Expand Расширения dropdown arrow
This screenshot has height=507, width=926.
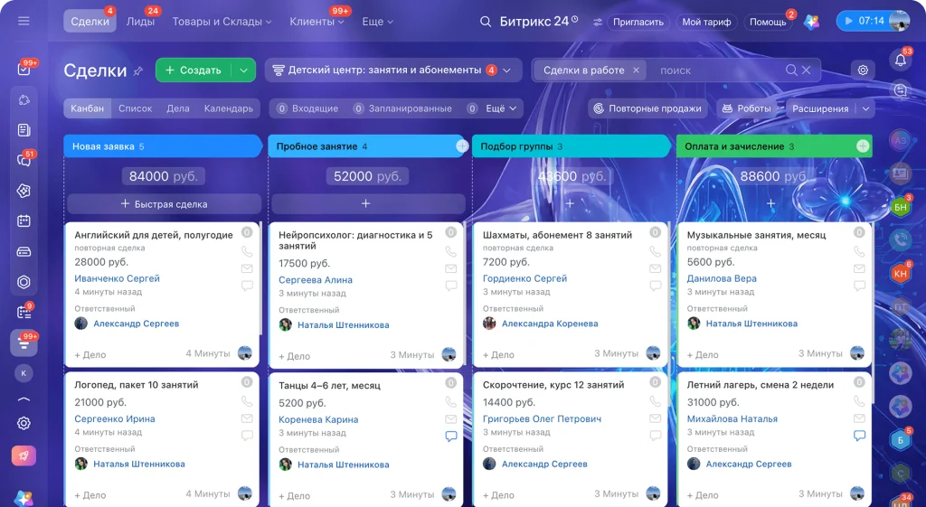point(865,108)
